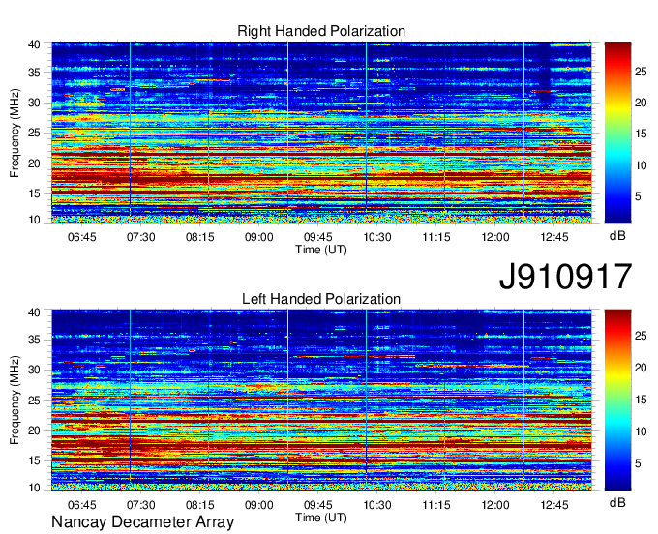Click the "10" dB tick on Left Handed color bar

pyautogui.click(x=641, y=431)
